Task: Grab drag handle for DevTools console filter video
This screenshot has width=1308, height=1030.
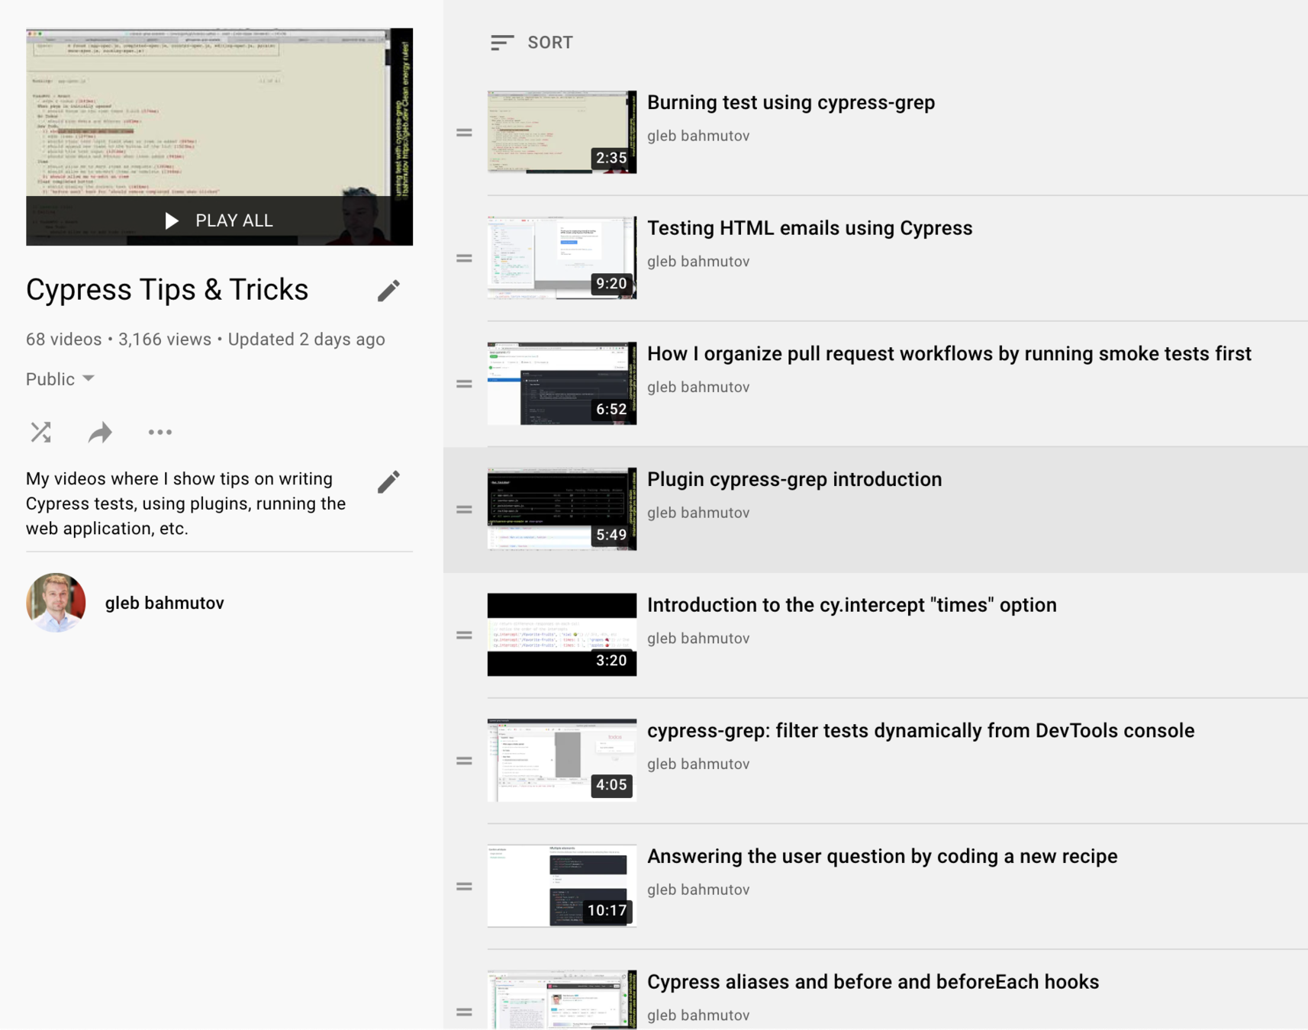Action: click(x=464, y=761)
